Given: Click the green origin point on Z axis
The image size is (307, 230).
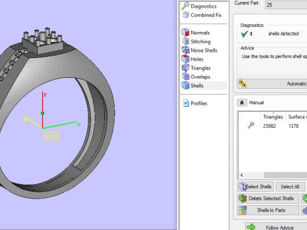Looking at the screenshot, I should (x=43, y=113).
